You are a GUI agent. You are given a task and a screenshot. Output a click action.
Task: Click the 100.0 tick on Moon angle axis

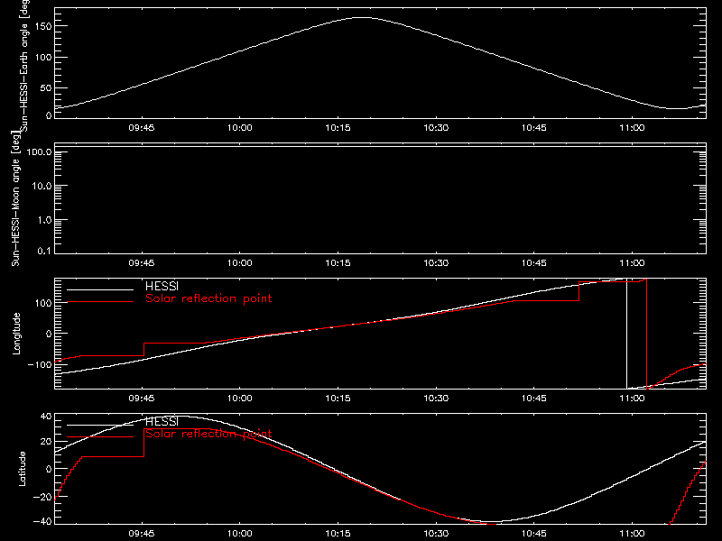(39, 152)
